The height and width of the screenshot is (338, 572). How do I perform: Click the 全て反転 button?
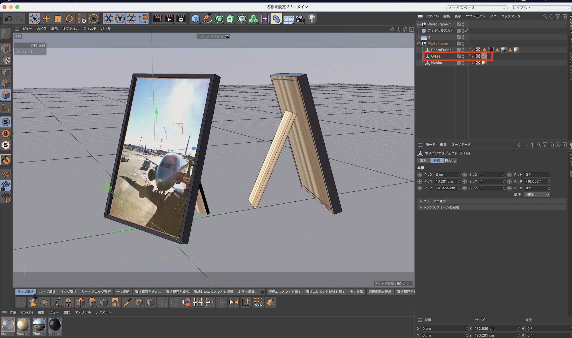click(x=123, y=292)
